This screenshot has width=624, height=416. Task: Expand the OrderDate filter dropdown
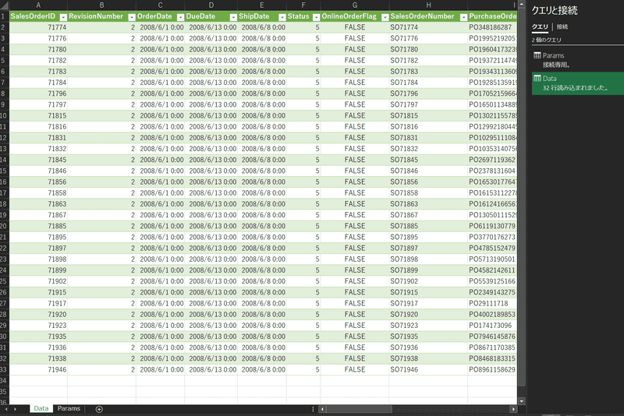179,16
